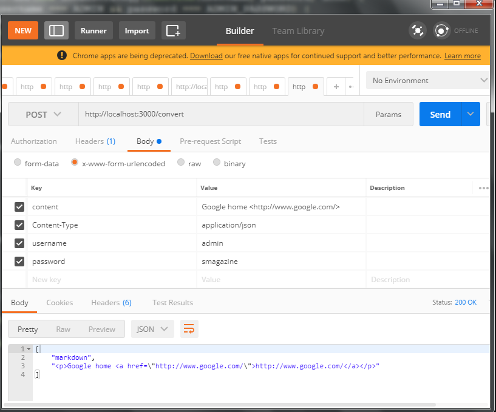
Task: Add a new request tab with plus
Action: 336,87
